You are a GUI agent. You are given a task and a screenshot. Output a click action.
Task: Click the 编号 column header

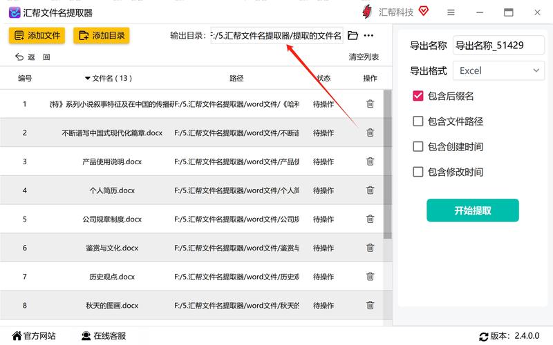coord(25,78)
